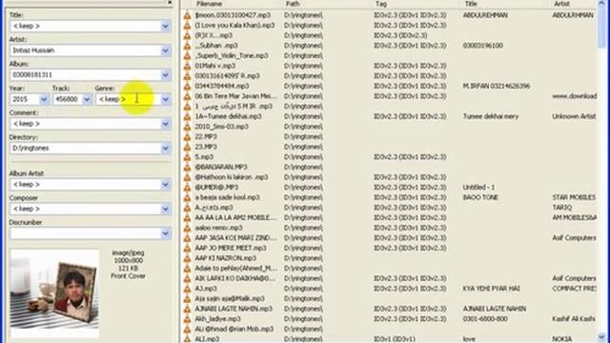Open the Track field dropdown arrow

(87, 99)
